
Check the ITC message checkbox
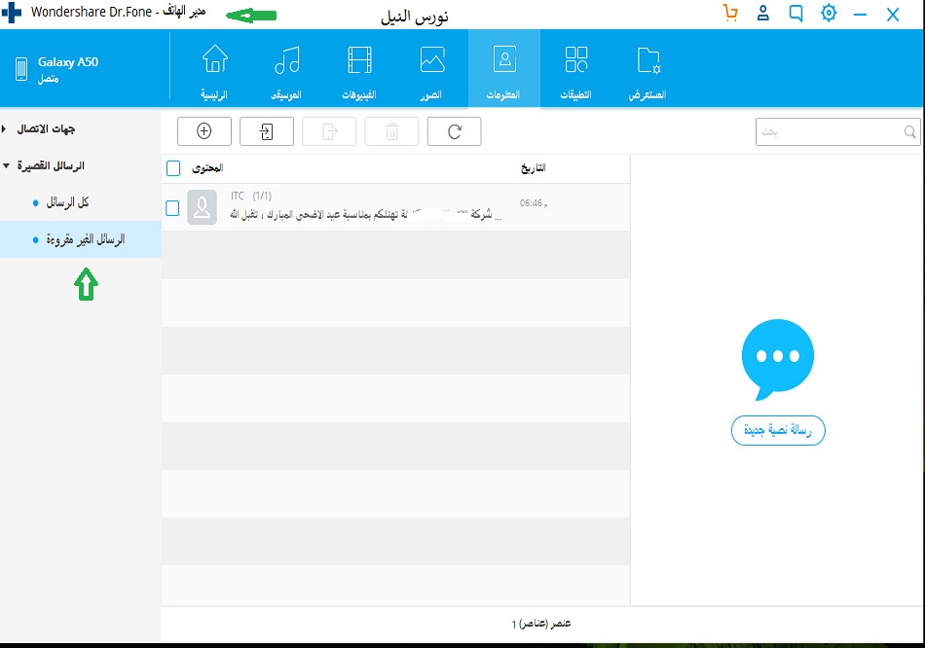(x=172, y=207)
